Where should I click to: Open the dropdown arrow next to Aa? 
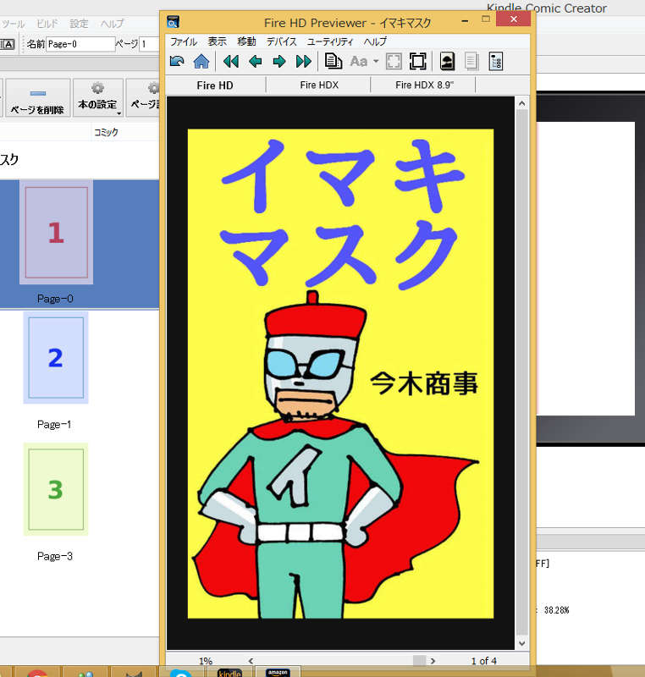(x=376, y=61)
